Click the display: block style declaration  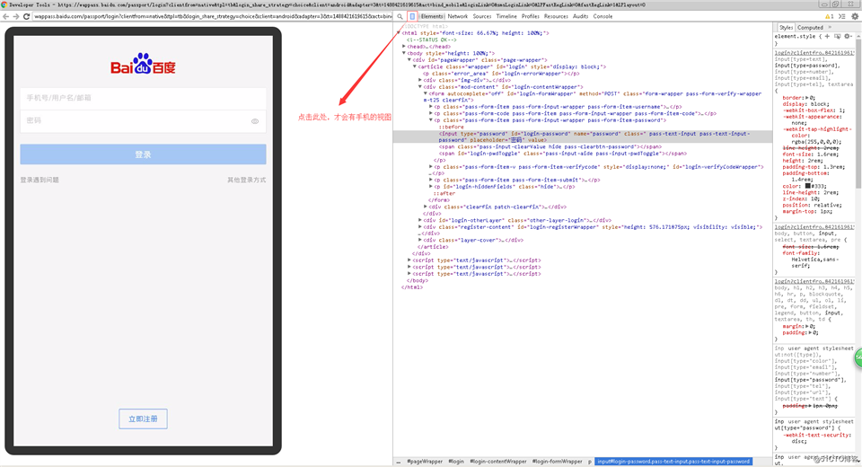click(x=806, y=104)
